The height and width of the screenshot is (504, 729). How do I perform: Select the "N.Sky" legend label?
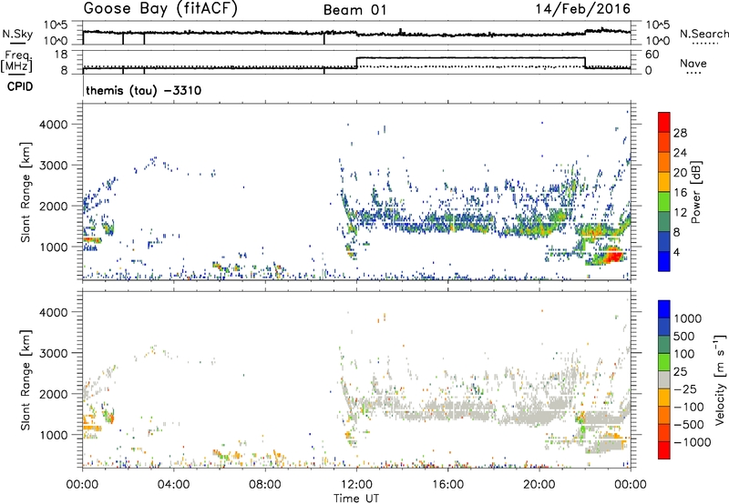pos(17,34)
